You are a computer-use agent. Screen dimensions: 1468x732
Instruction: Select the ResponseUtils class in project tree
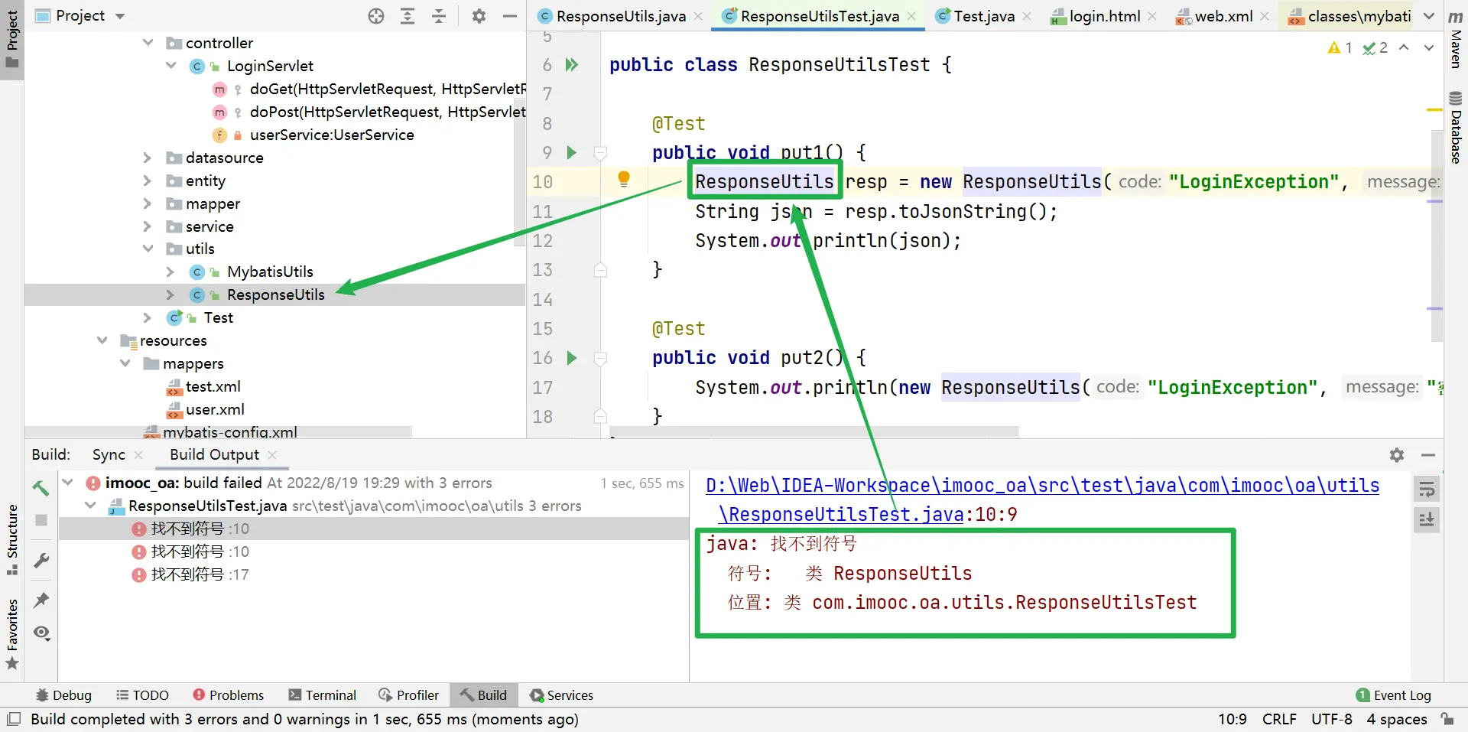click(275, 294)
